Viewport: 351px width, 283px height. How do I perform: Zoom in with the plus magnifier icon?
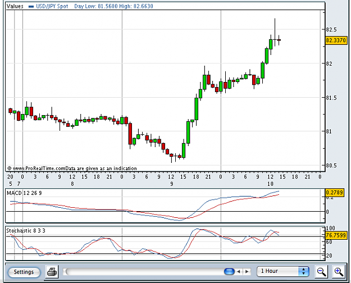tap(339, 272)
